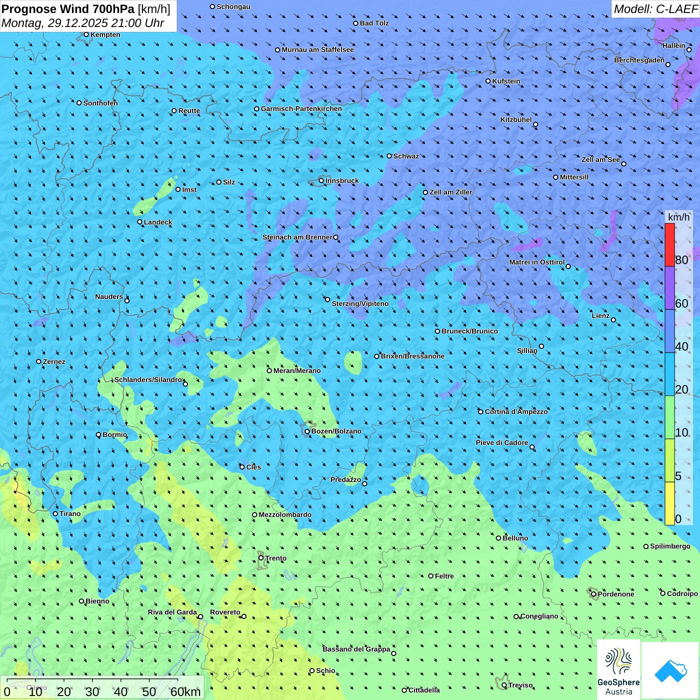Click the 'Pieve di Cadore' label
The image size is (700, 700).
[502, 442]
